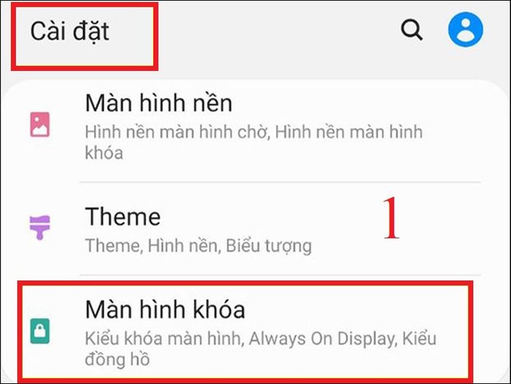Tap the pink wallpaper picture icon

pyautogui.click(x=39, y=125)
